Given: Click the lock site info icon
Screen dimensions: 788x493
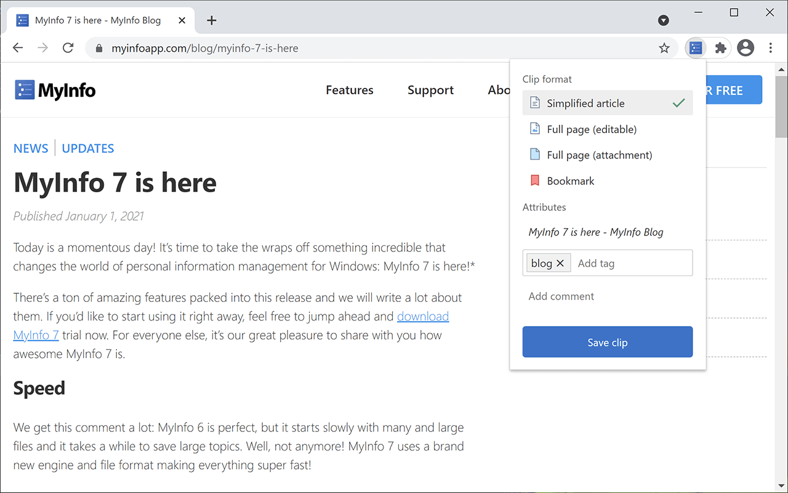Looking at the screenshot, I should [98, 48].
